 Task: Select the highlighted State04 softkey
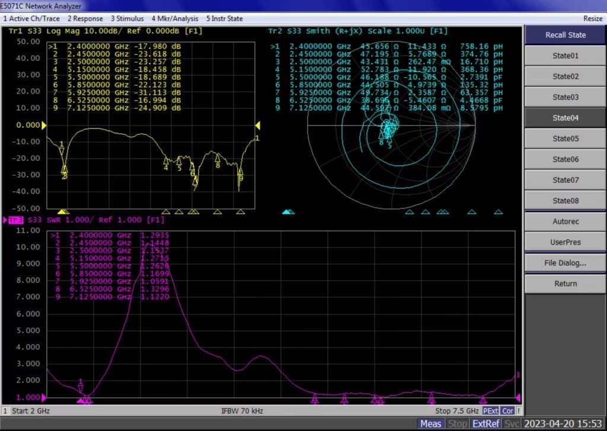(565, 118)
